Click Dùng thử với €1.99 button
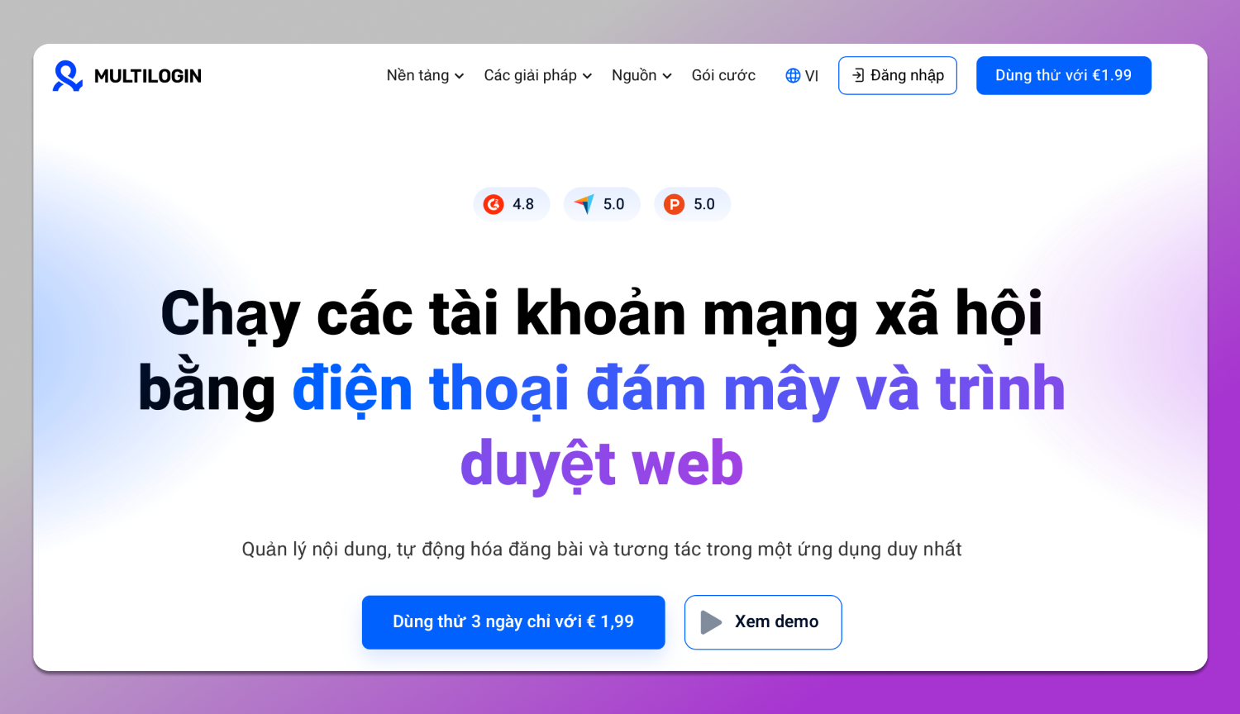Screen dimensions: 1240x714 1064,75
